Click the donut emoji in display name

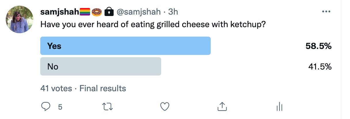(x=97, y=12)
